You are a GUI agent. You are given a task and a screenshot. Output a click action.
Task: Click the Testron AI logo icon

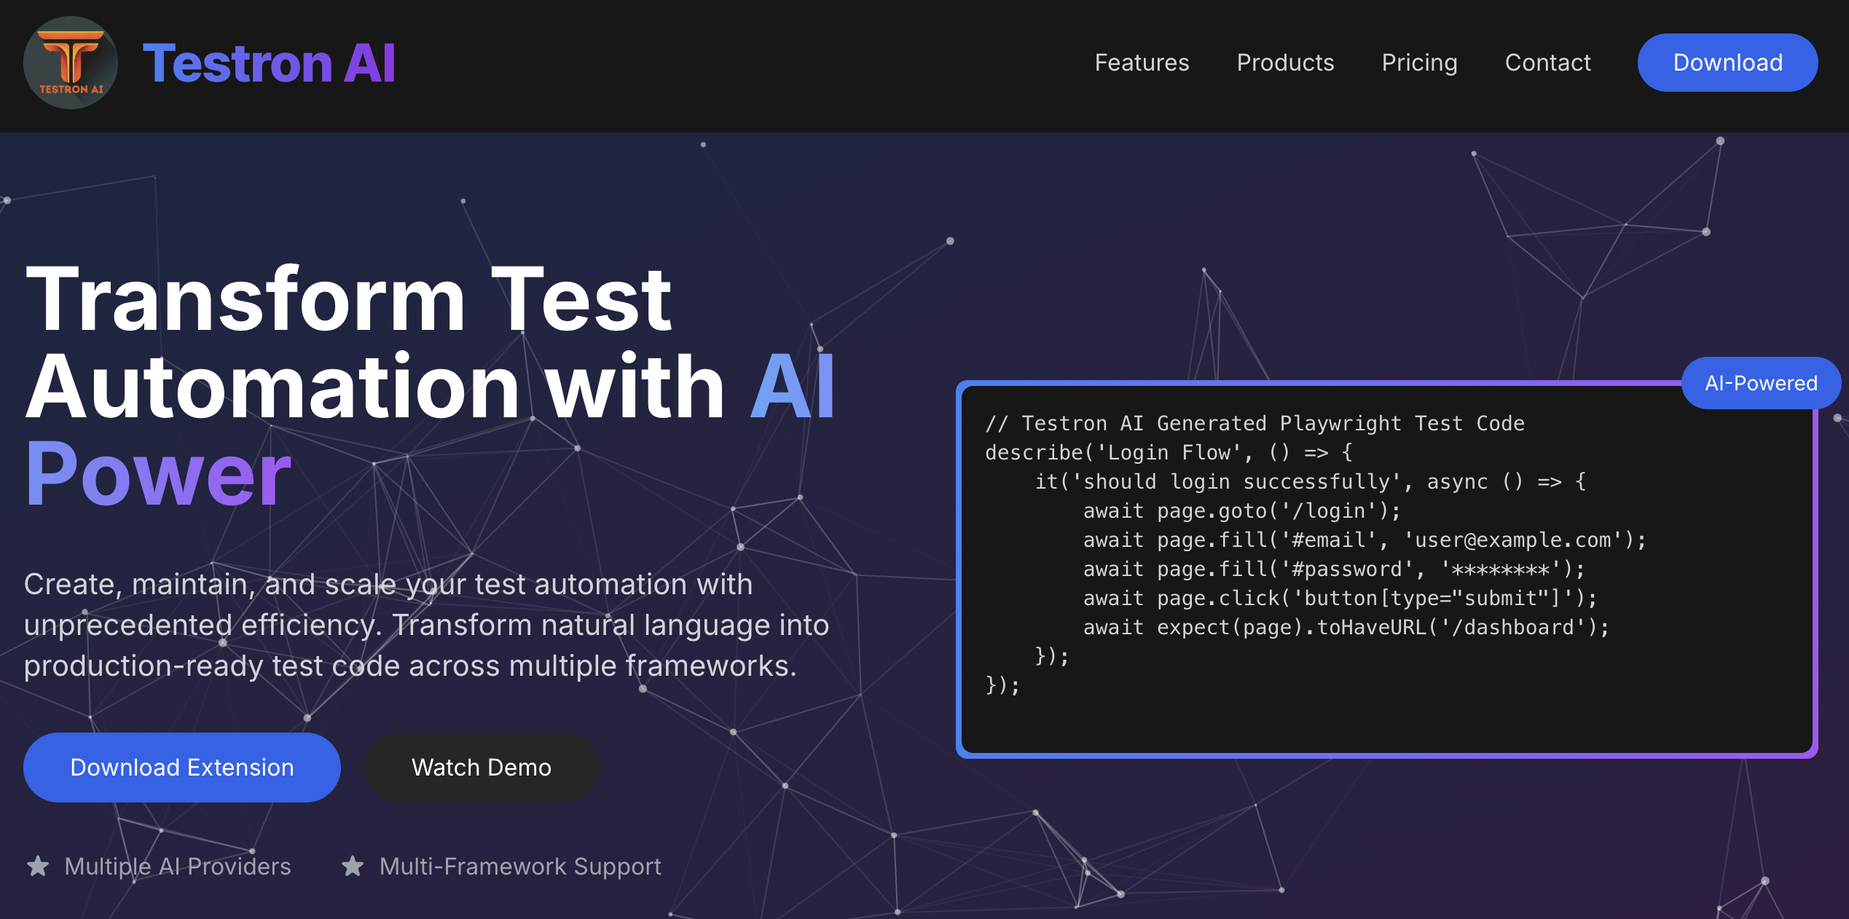click(x=70, y=63)
